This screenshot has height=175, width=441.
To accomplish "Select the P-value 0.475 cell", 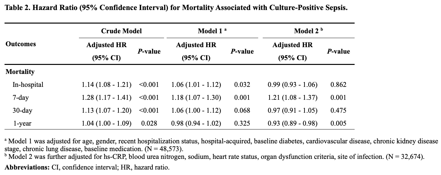I will coord(338,110).
